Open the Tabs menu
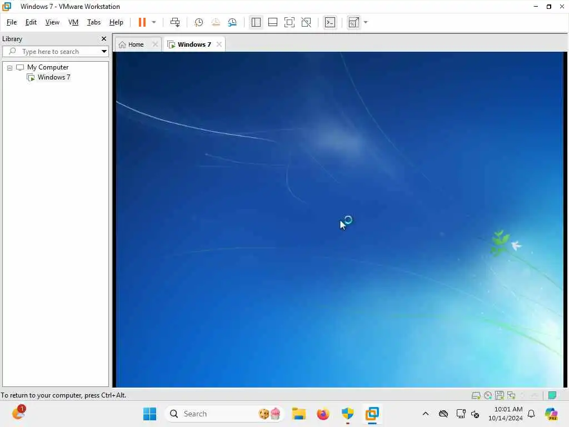Screen dimensions: 569x427 click(93, 22)
